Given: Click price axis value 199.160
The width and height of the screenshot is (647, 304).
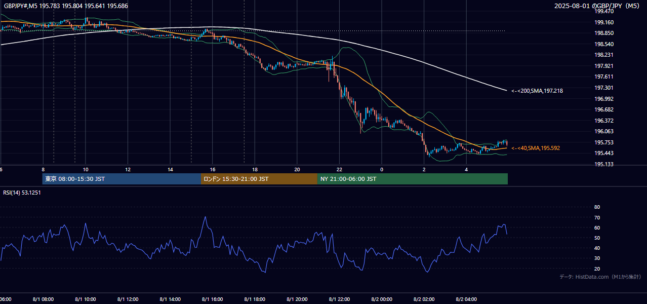Looking at the screenshot, I should pyautogui.click(x=604, y=22).
